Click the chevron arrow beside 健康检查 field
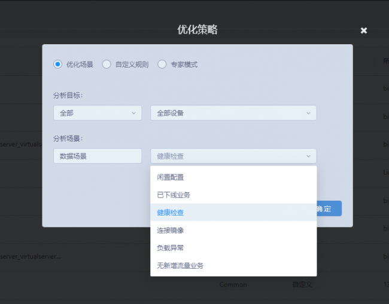 (308, 156)
